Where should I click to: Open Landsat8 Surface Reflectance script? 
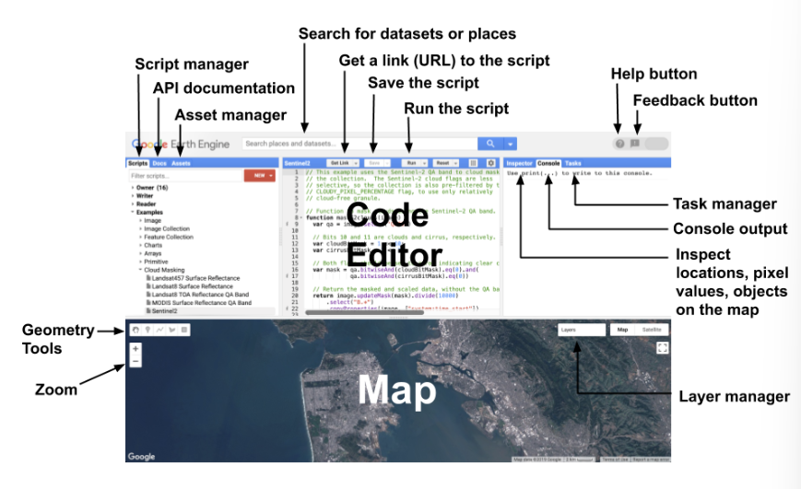click(x=192, y=286)
